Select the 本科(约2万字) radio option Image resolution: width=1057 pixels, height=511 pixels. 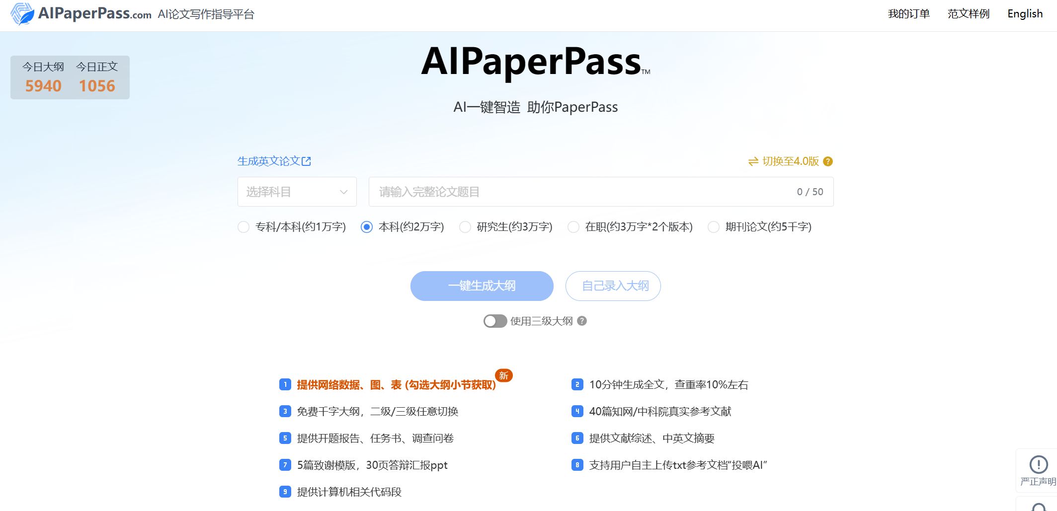[367, 227]
